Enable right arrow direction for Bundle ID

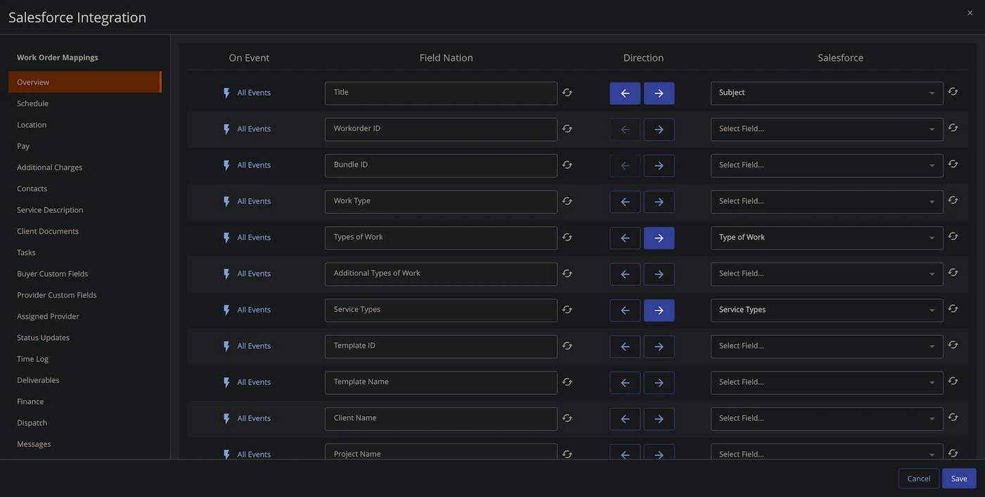(659, 166)
